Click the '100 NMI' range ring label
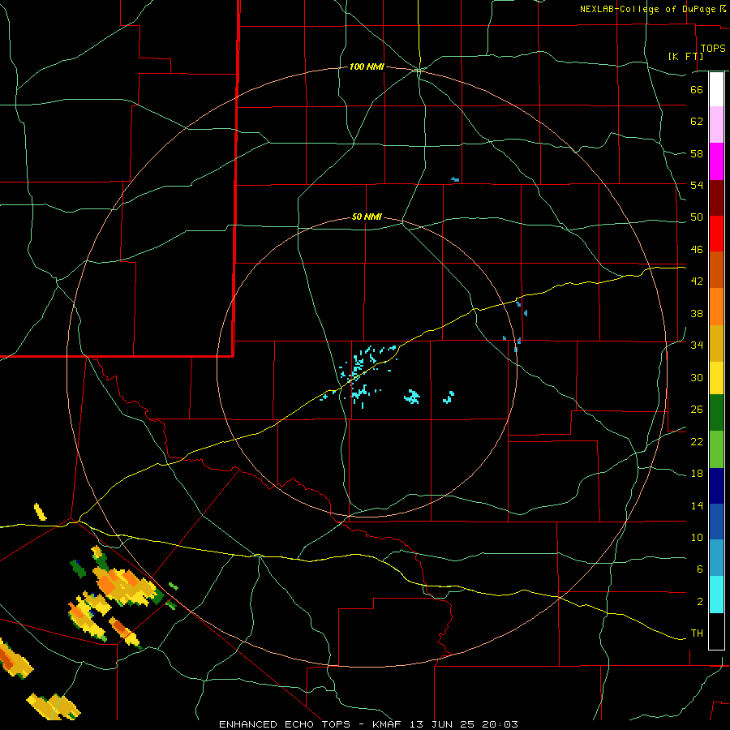Image resolution: width=730 pixels, height=730 pixels. 367,67
